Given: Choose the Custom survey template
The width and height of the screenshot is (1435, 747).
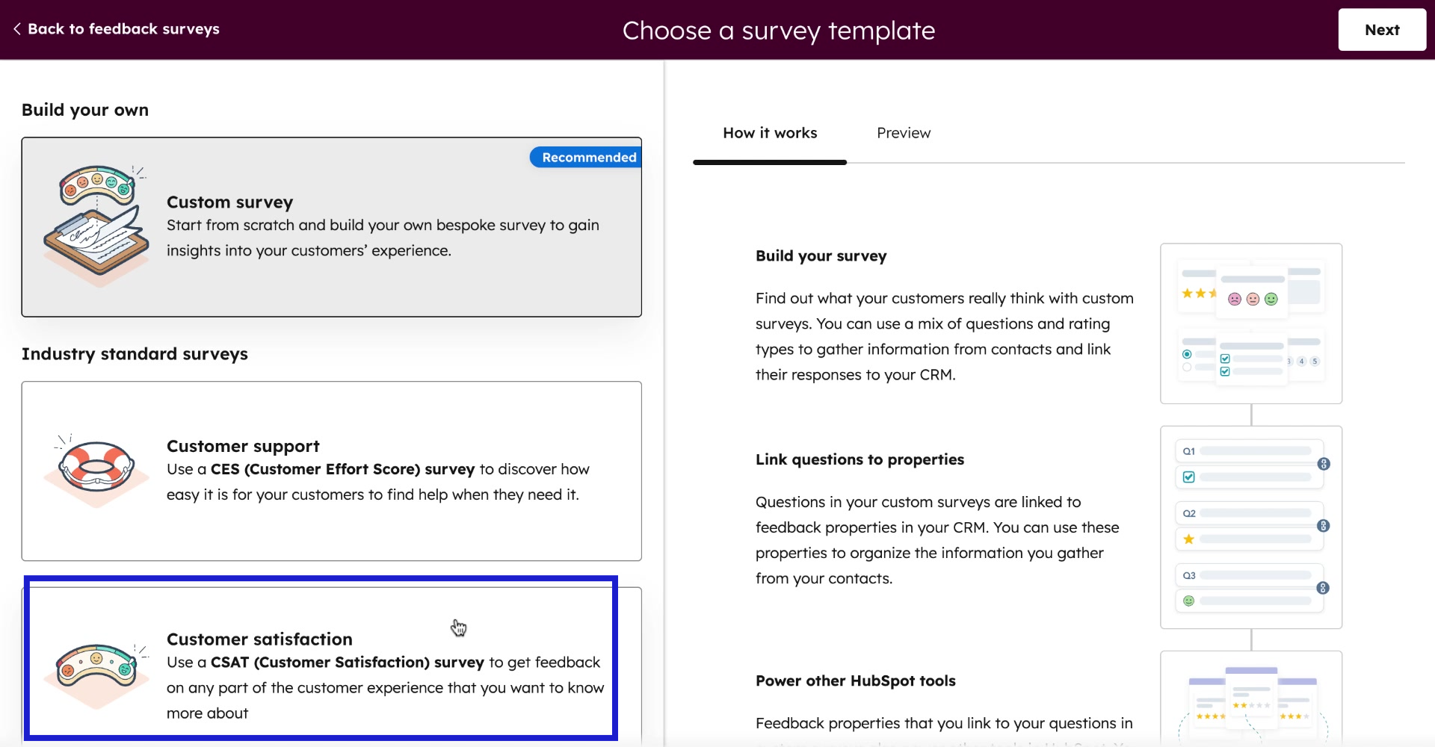Looking at the screenshot, I should pyautogui.click(x=332, y=226).
